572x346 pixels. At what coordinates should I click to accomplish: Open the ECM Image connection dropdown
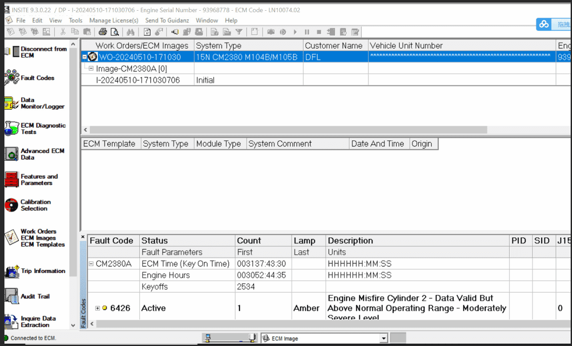[384, 338]
